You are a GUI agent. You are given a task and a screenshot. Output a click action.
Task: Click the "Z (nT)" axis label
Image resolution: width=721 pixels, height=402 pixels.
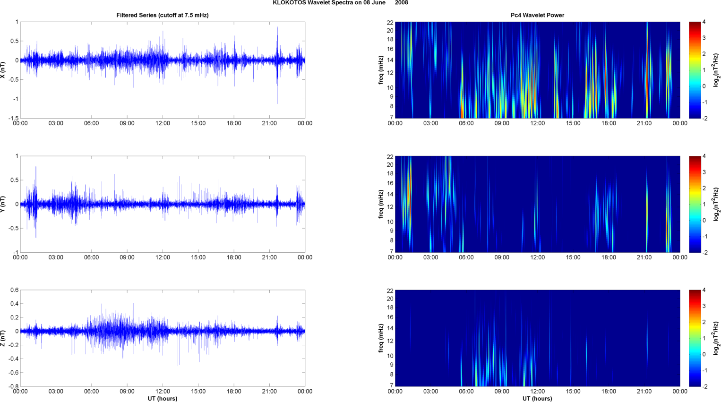(x=3, y=338)
